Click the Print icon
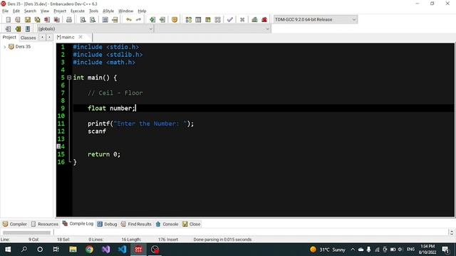This screenshot has height=256, width=456. pyautogui.click(x=69, y=20)
